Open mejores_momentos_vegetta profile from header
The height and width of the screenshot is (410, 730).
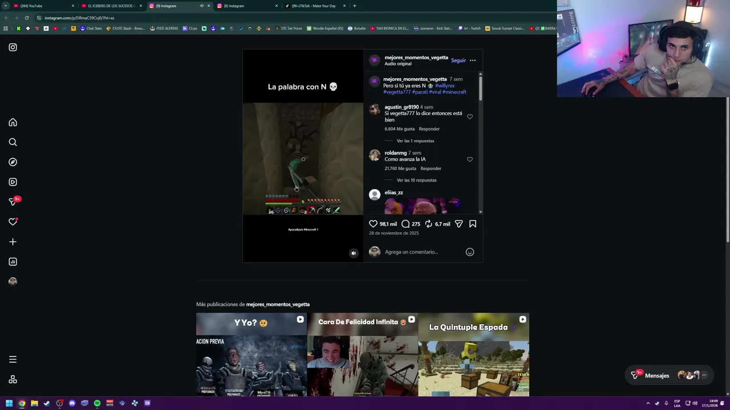click(x=416, y=58)
